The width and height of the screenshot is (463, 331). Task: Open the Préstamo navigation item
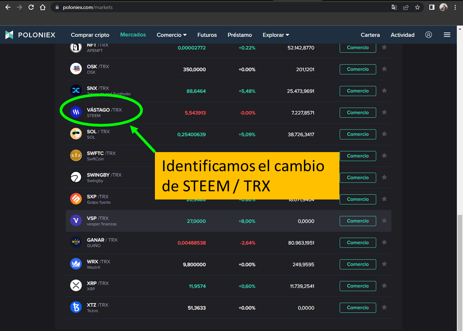pyautogui.click(x=240, y=35)
